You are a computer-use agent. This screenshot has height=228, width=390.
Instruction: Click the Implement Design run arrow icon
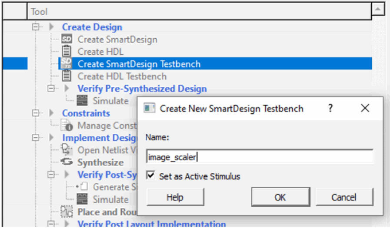tap(51, 137)
